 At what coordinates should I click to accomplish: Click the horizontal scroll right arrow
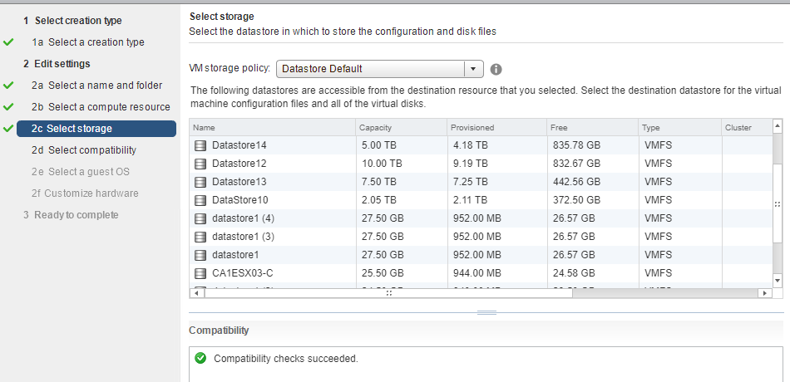point(765,292)
